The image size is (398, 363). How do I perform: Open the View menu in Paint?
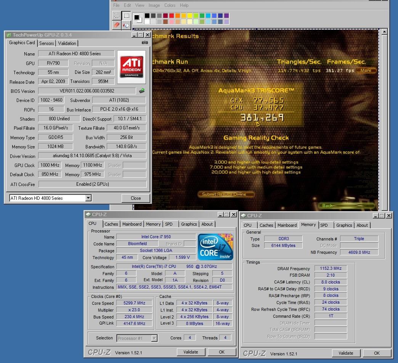point(140,5)
